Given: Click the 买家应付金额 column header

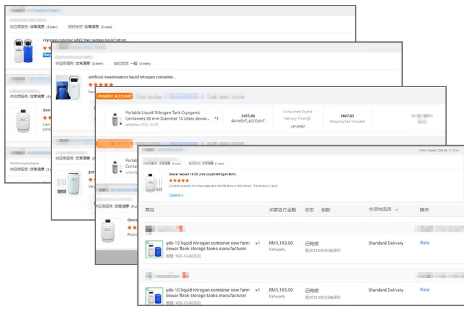Looking at the screenshot, I should click(282, 210).
